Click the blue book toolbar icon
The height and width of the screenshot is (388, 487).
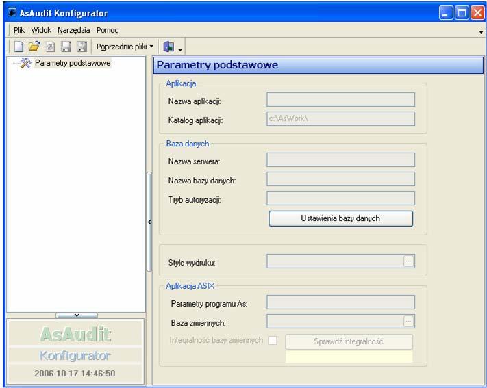click(168, 47)
